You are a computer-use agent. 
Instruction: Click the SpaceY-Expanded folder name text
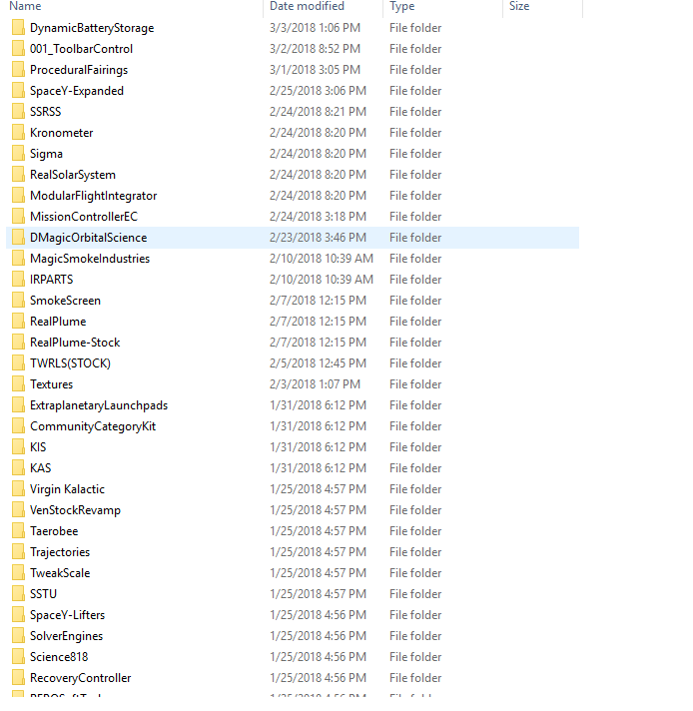(x=77, y=91)
